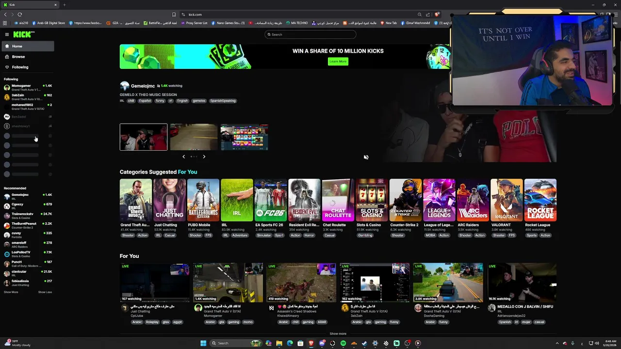
Task: Open Spotify from taskbar
Action: point(343,343)
